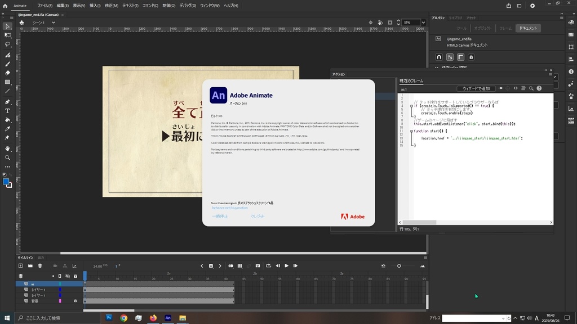Click the stroke color swatch
The width and height of the screenshot is (577, 324).
pos(10,185)
